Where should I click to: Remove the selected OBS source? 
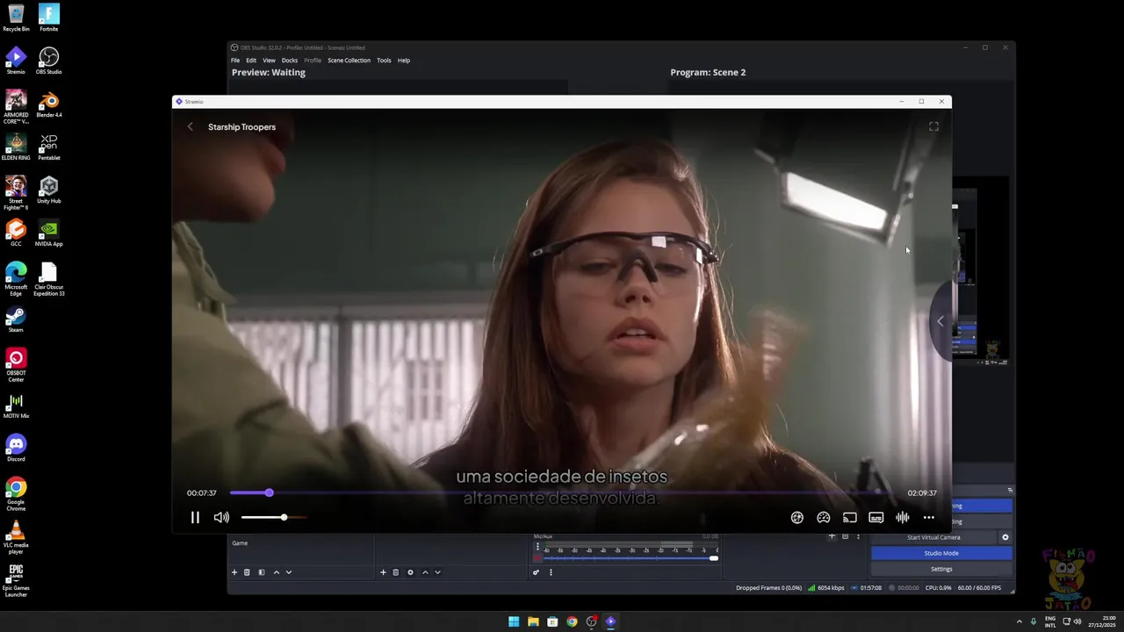point(396,572)
